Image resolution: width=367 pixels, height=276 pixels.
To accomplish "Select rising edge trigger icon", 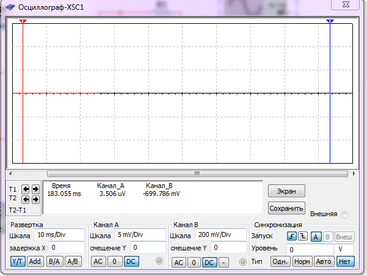I will (x=292, y=236).
